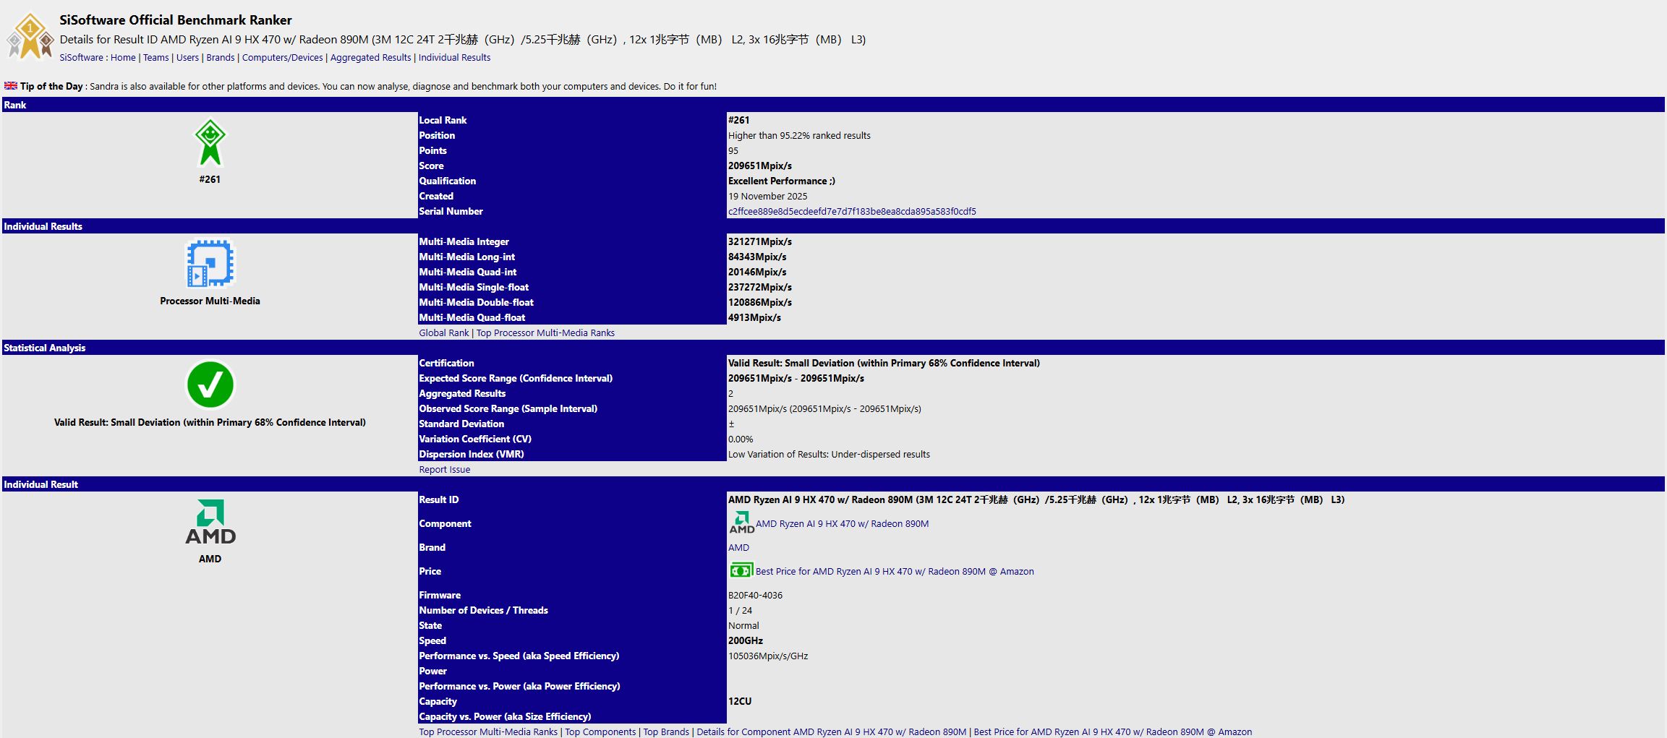Click the price tag icon beside Best Price
This screenshot has width=1667, height=738.
pos(741,570)
